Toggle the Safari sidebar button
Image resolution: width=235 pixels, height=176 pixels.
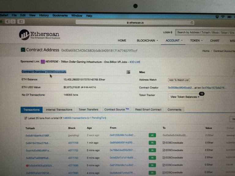coord(21,22)
